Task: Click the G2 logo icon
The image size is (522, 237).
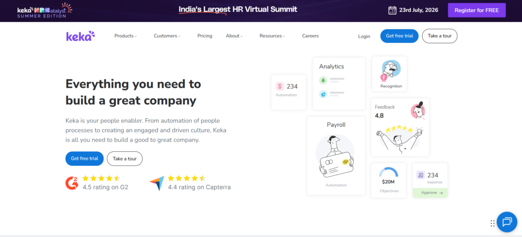Action: tap(71, 183)
